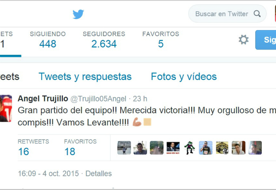Switch to Tweets y respuestas tab
This screenshot has width=276, height=190.
85,77
